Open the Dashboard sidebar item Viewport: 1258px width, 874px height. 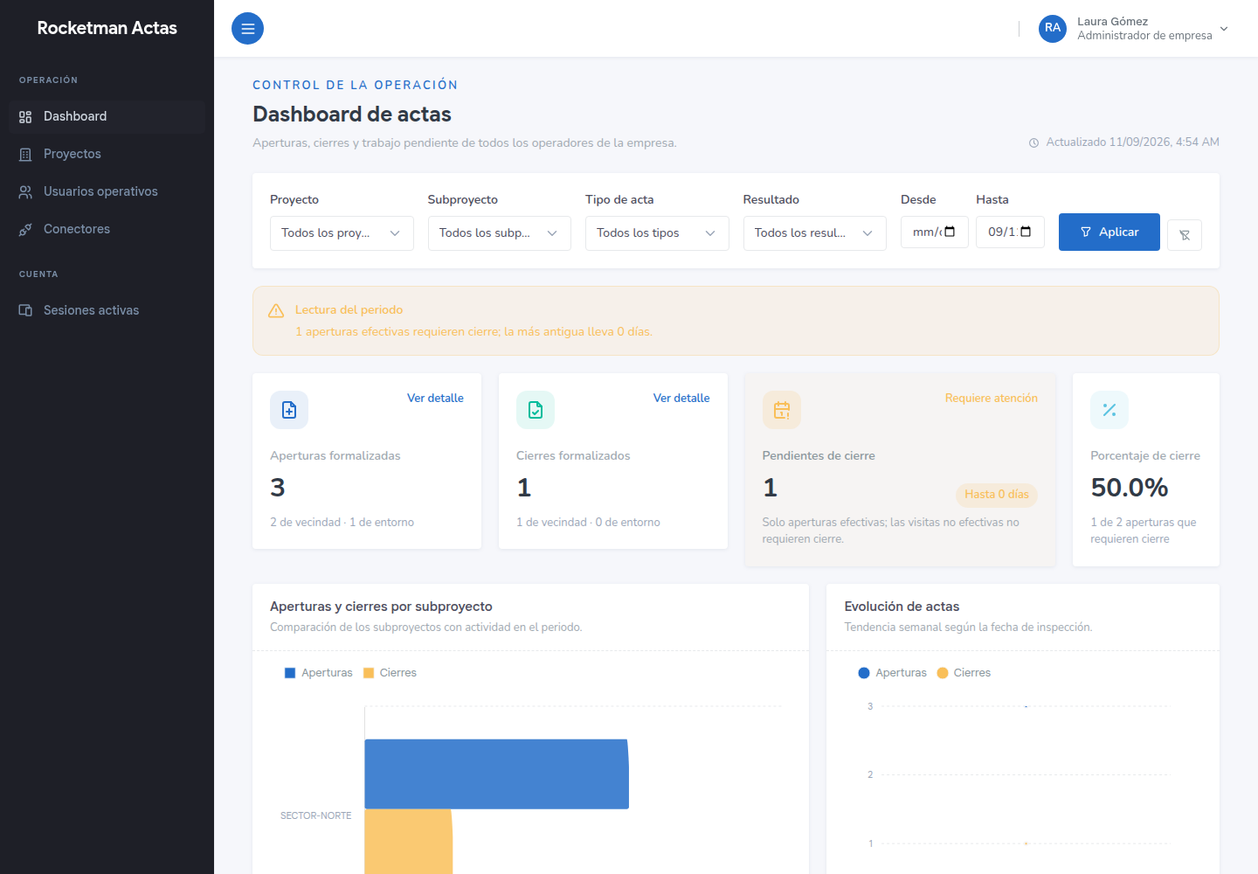[x=107, y=116]
